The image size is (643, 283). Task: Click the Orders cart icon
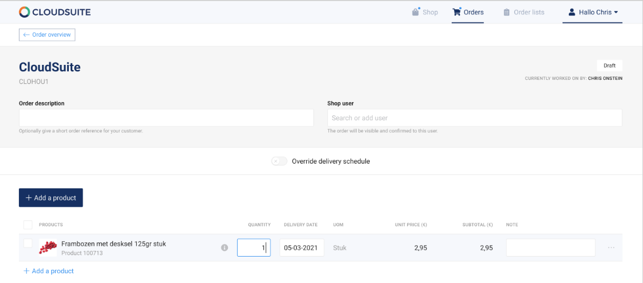[x=457, y=12]
